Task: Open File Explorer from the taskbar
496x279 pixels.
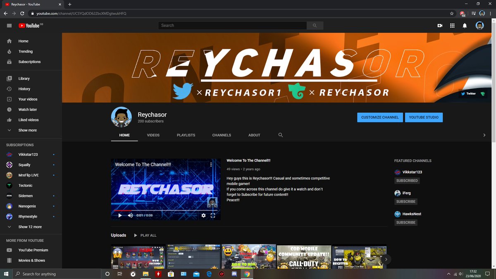Action: pyautogui.click(x=145, y=274)
